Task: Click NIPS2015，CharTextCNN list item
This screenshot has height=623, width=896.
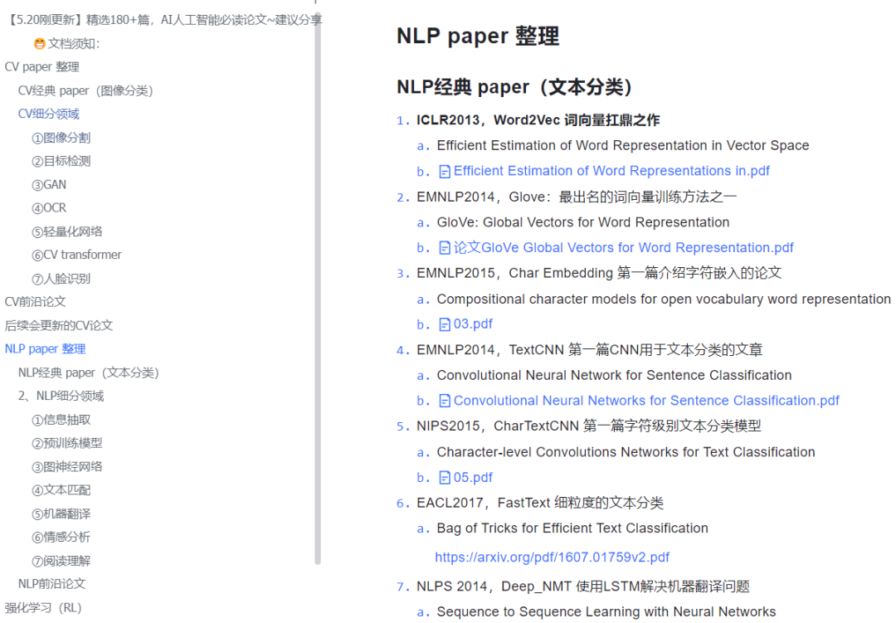Action: pos(588,426)
